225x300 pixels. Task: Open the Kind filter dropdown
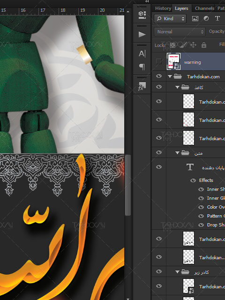point(170,19)
